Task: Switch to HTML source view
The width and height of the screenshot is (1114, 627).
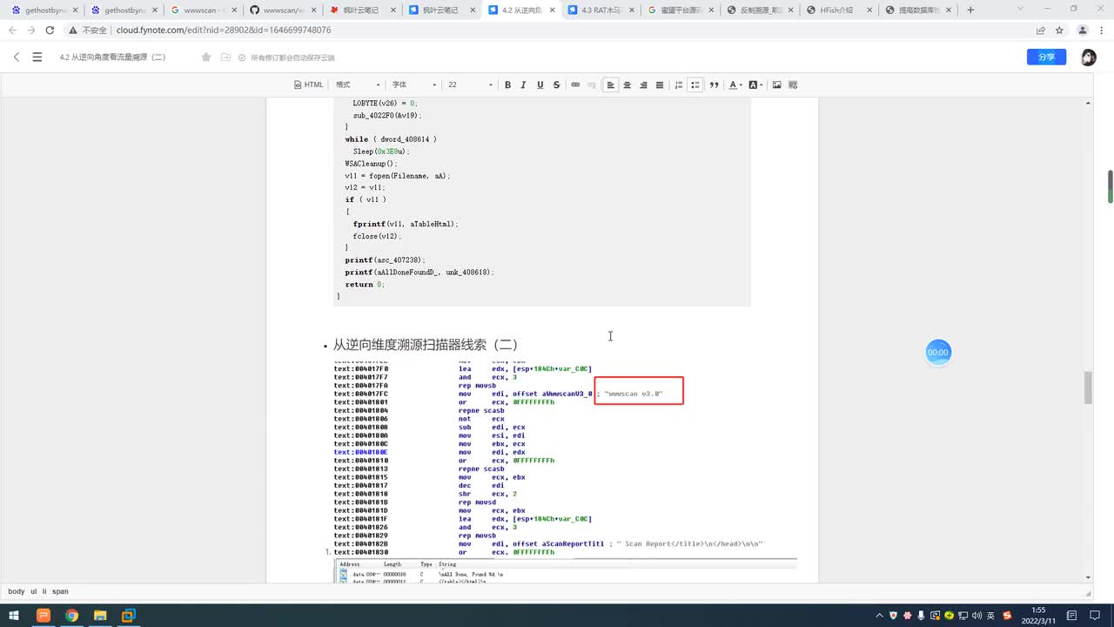Action: (309, 84)
